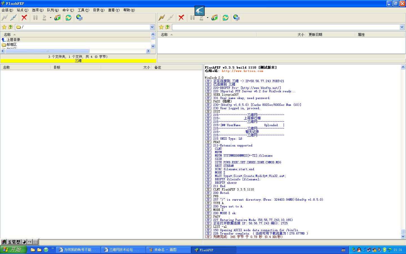Click the right pane connect lightning icon

[162, 18]
